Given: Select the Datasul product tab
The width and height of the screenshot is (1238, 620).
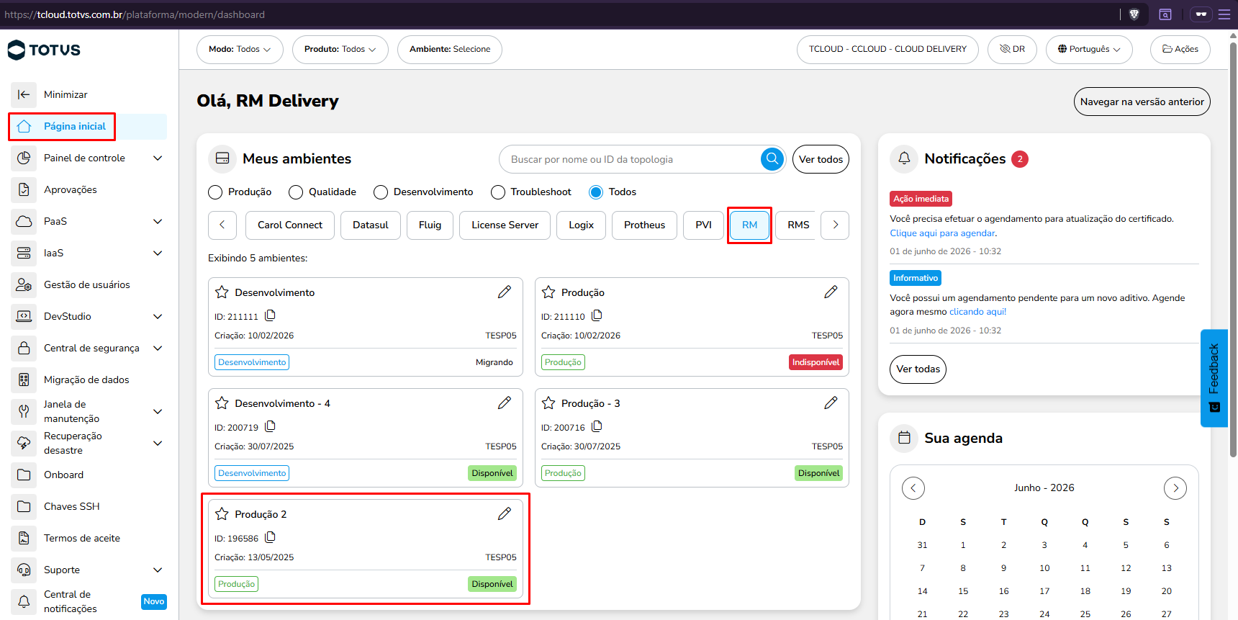Looking at the screenshot, I should pos(371,225).
